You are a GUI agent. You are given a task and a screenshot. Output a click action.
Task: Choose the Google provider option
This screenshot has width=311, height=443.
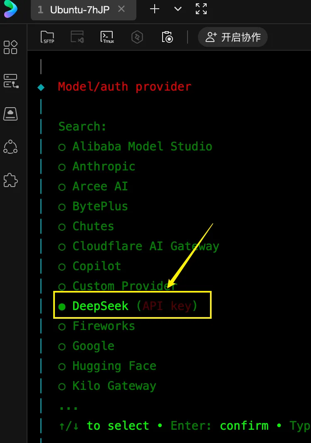pos(93,346)
